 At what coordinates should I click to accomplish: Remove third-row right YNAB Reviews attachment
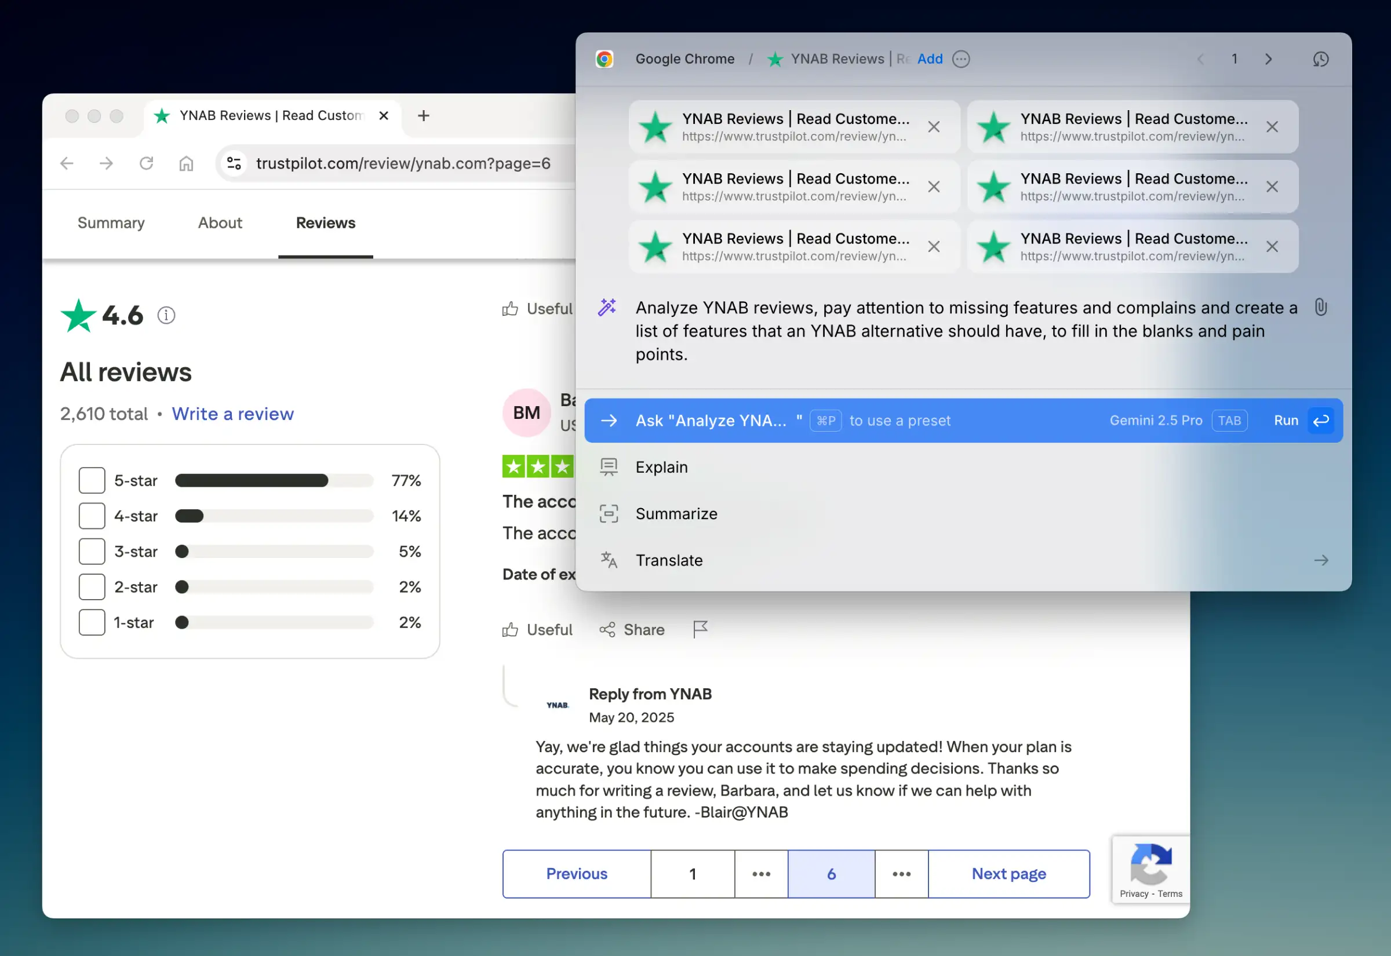pyautogui.click(x=1272, y=247)
